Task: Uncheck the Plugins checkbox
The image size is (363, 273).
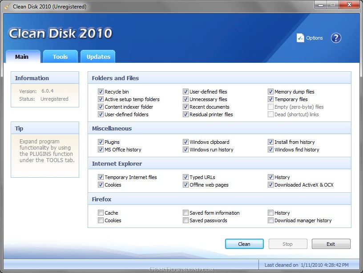Action: [x=101, y=142]
